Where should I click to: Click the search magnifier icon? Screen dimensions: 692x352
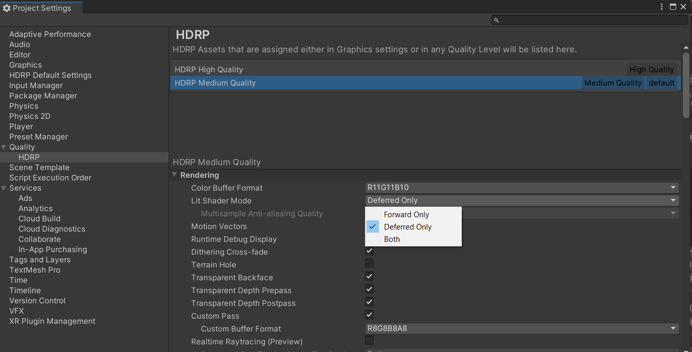point(496,20)
